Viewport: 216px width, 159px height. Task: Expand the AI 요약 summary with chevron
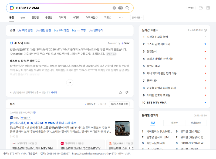click(70, 82)
